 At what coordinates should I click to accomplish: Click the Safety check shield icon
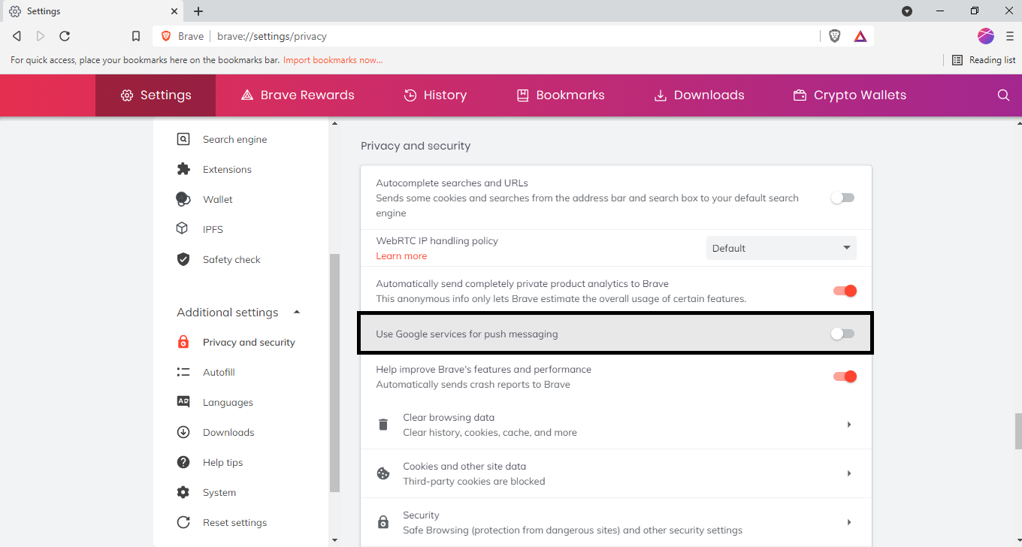point(183,259)
